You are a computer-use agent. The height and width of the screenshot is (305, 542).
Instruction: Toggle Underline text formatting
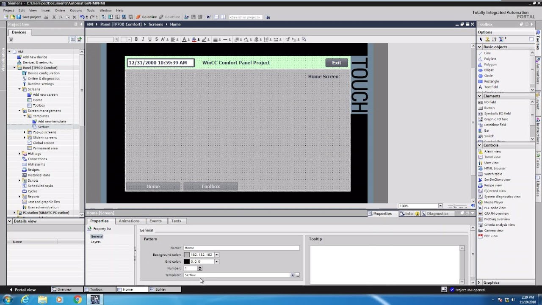(149, 39)
